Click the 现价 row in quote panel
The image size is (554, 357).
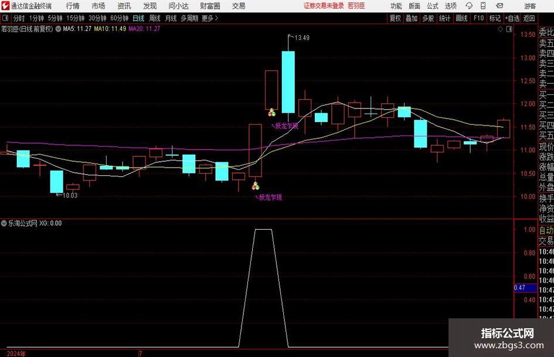546,147
